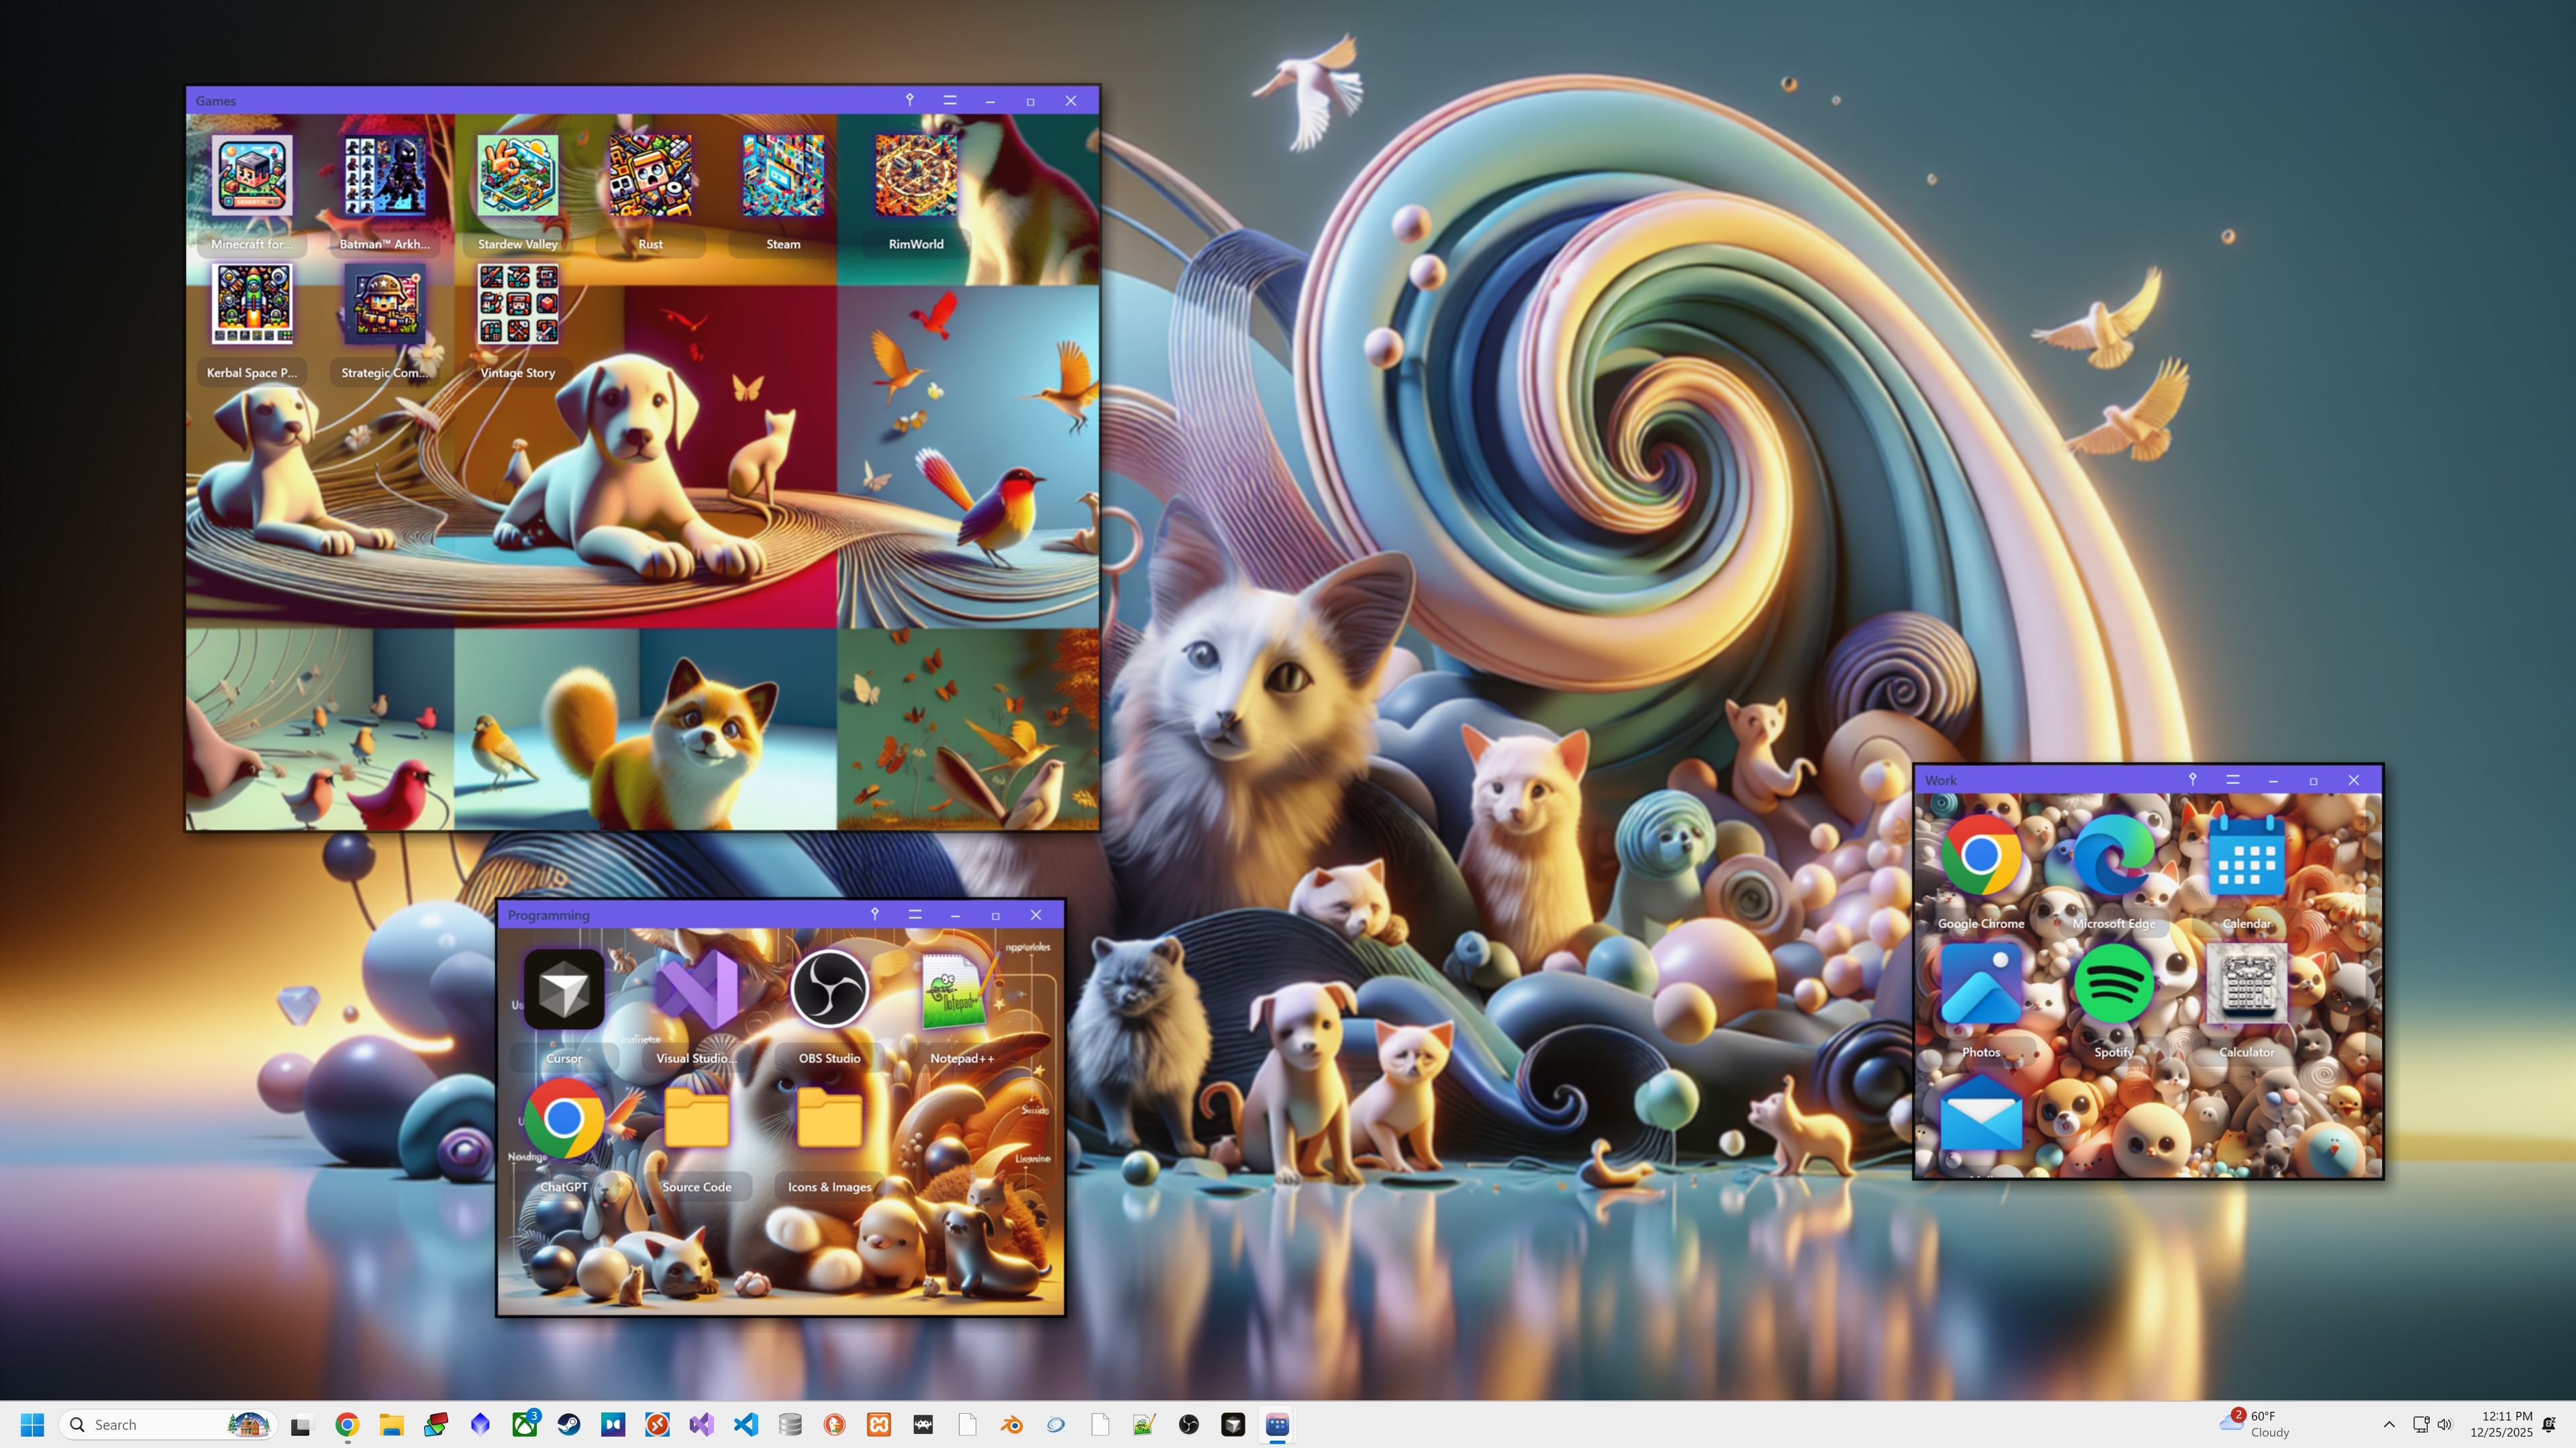
Task: Launch RimWorld from Games panel
Action: point(915,177)
